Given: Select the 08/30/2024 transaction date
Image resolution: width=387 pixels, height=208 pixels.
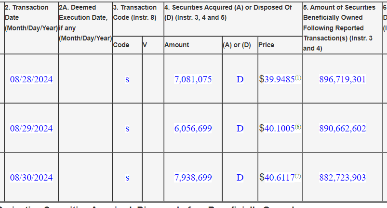Looking at the screenshot, I should (x=31, y=178).
